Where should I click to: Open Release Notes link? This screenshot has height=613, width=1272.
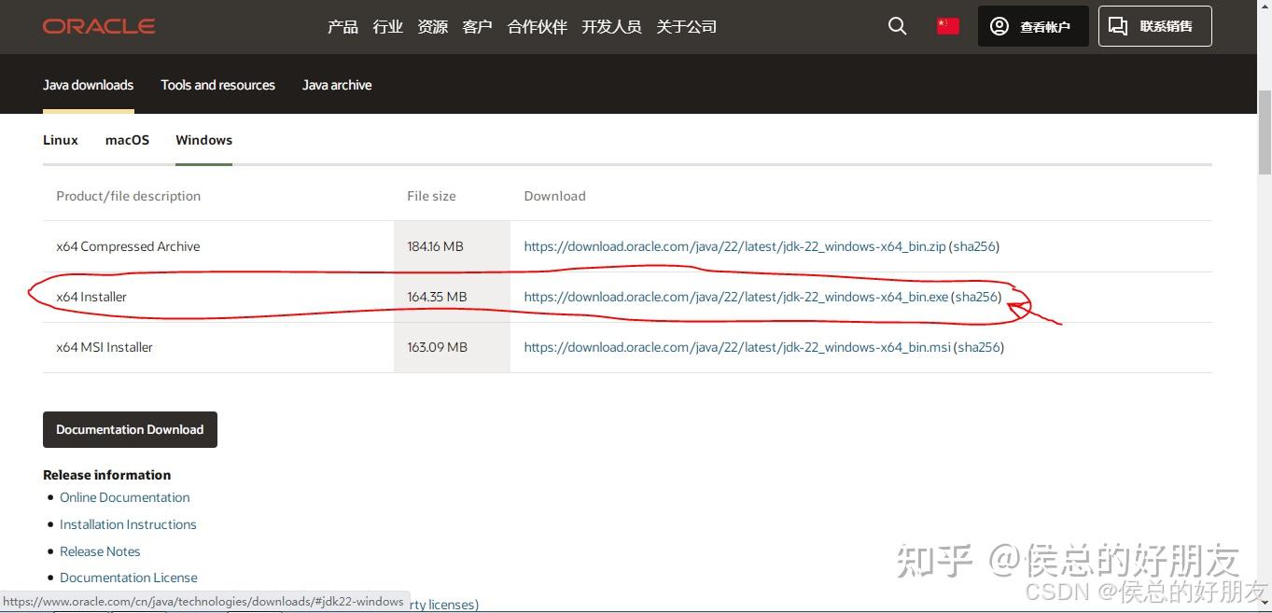[x=100, y=551]
